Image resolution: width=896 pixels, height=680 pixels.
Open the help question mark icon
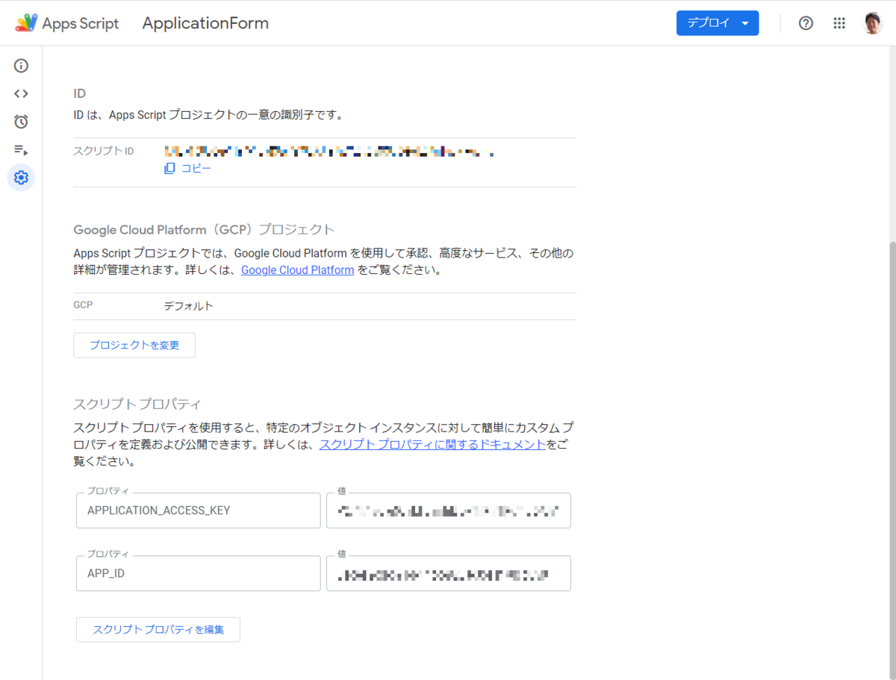click(806, 23)
